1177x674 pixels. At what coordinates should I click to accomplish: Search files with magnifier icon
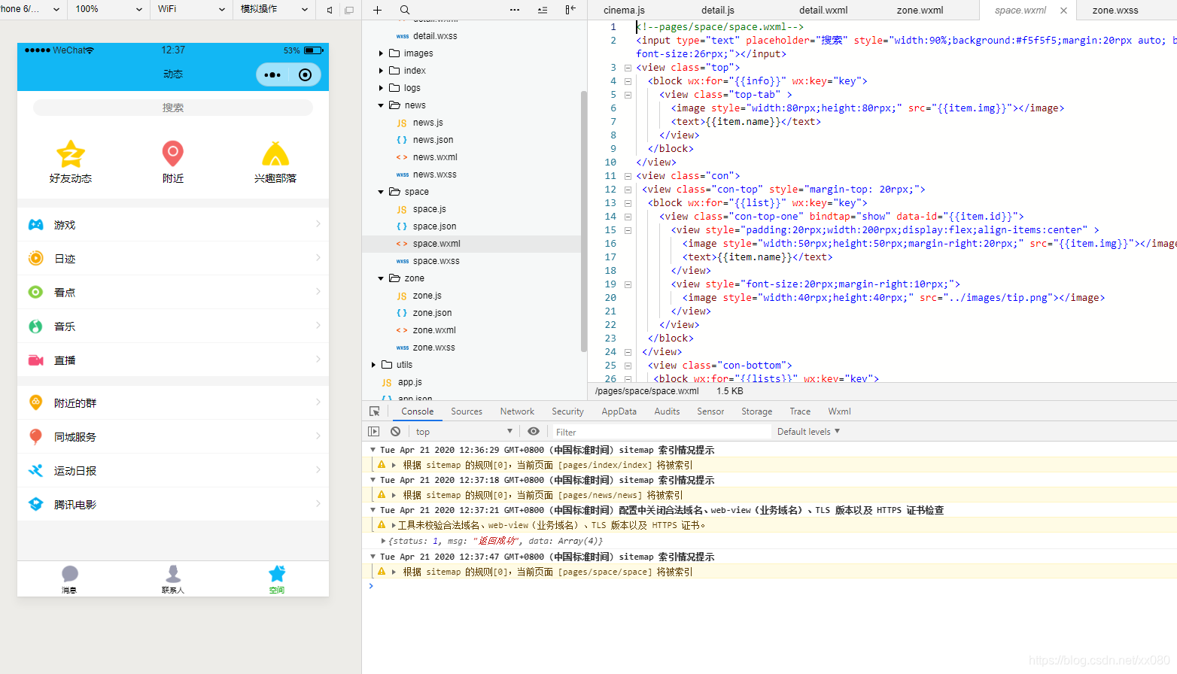tap(405, 10)
